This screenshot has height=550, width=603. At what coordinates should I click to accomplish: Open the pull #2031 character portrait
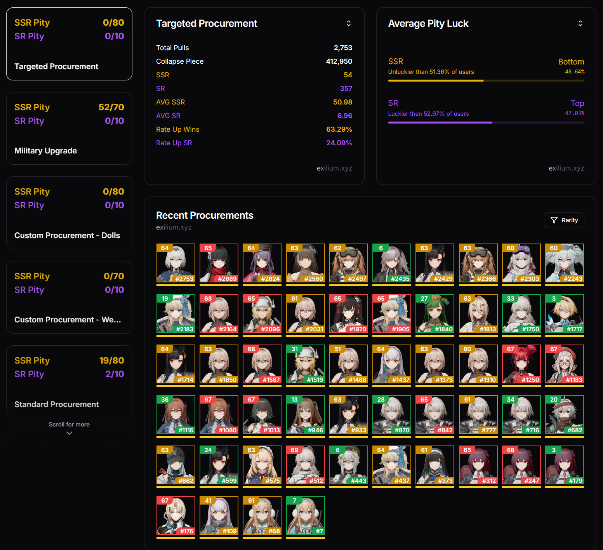tap(306, 313)
